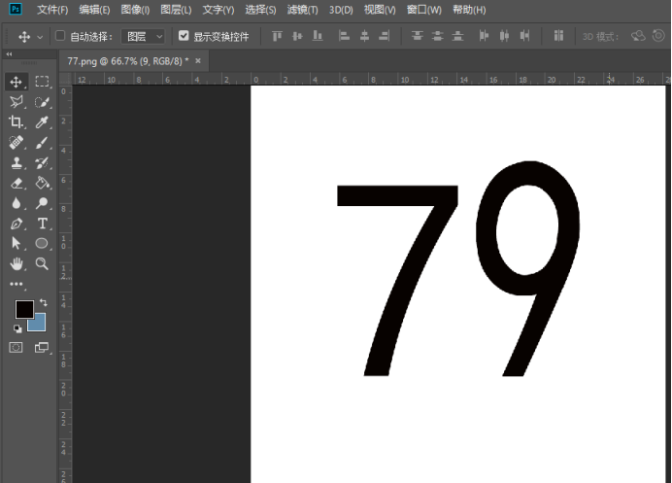Select the Paint Bucket tool
Screen dimensions: 672x483
42,183
